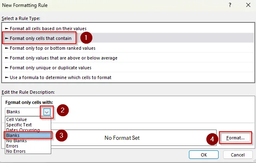The width and height of the screenshot is (256, 163).
Task: Pick 'Format only values that are above or below average'
Action: pyautogui.click(x=128, y=58)
